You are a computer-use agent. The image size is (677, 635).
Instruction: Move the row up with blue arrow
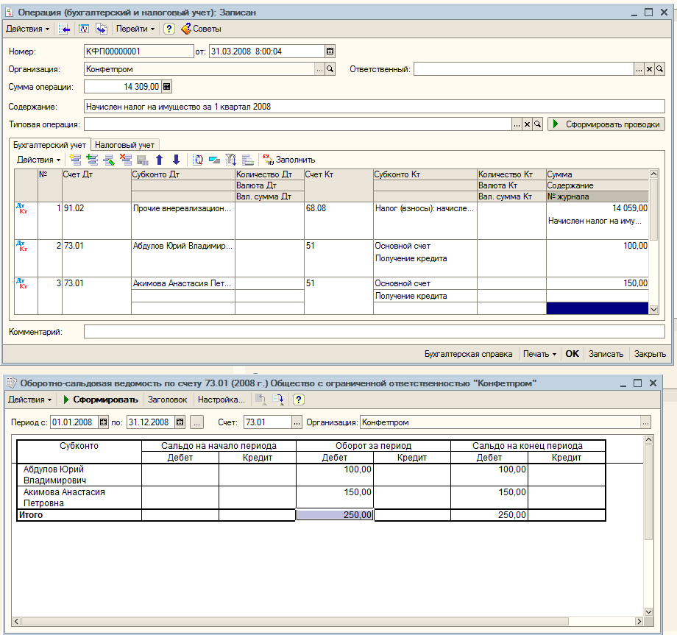(159, 160)
